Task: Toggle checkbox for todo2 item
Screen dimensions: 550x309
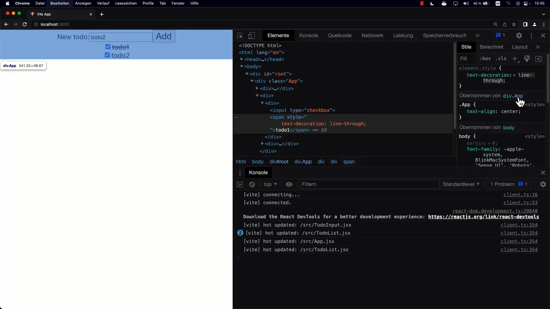Action: [107, 55]
